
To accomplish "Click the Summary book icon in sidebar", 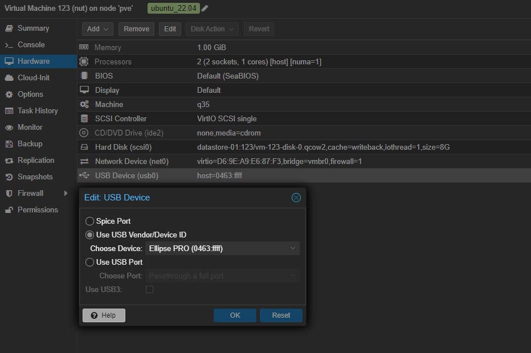I will click(x=9, y=28).
